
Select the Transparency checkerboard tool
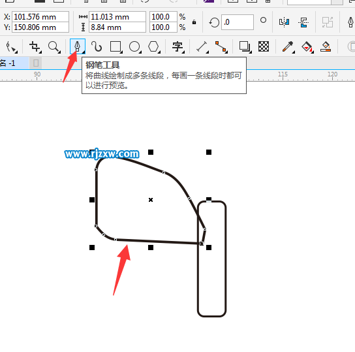tap(264, 46)
